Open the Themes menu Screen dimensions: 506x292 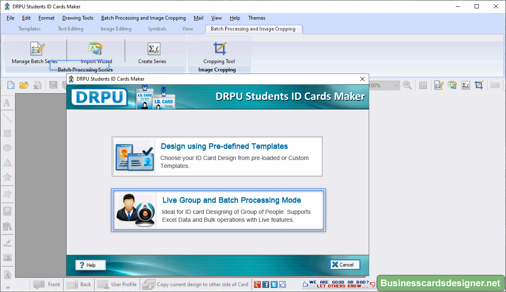(x=257, y=18)
